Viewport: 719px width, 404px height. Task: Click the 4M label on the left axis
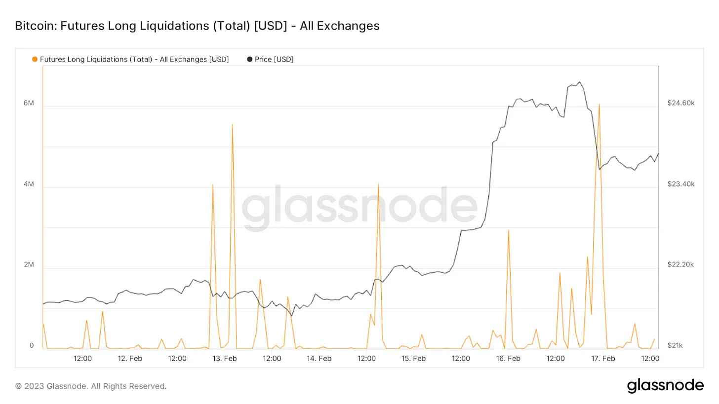pos(29,184)
